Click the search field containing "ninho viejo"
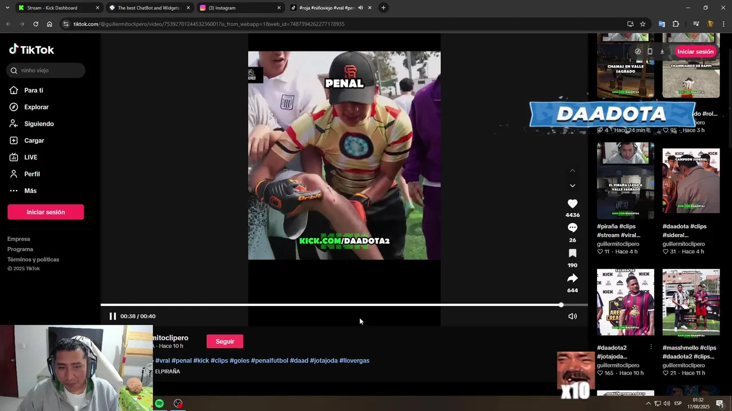The width and height of the screenshot is (732, 411). 46,70
